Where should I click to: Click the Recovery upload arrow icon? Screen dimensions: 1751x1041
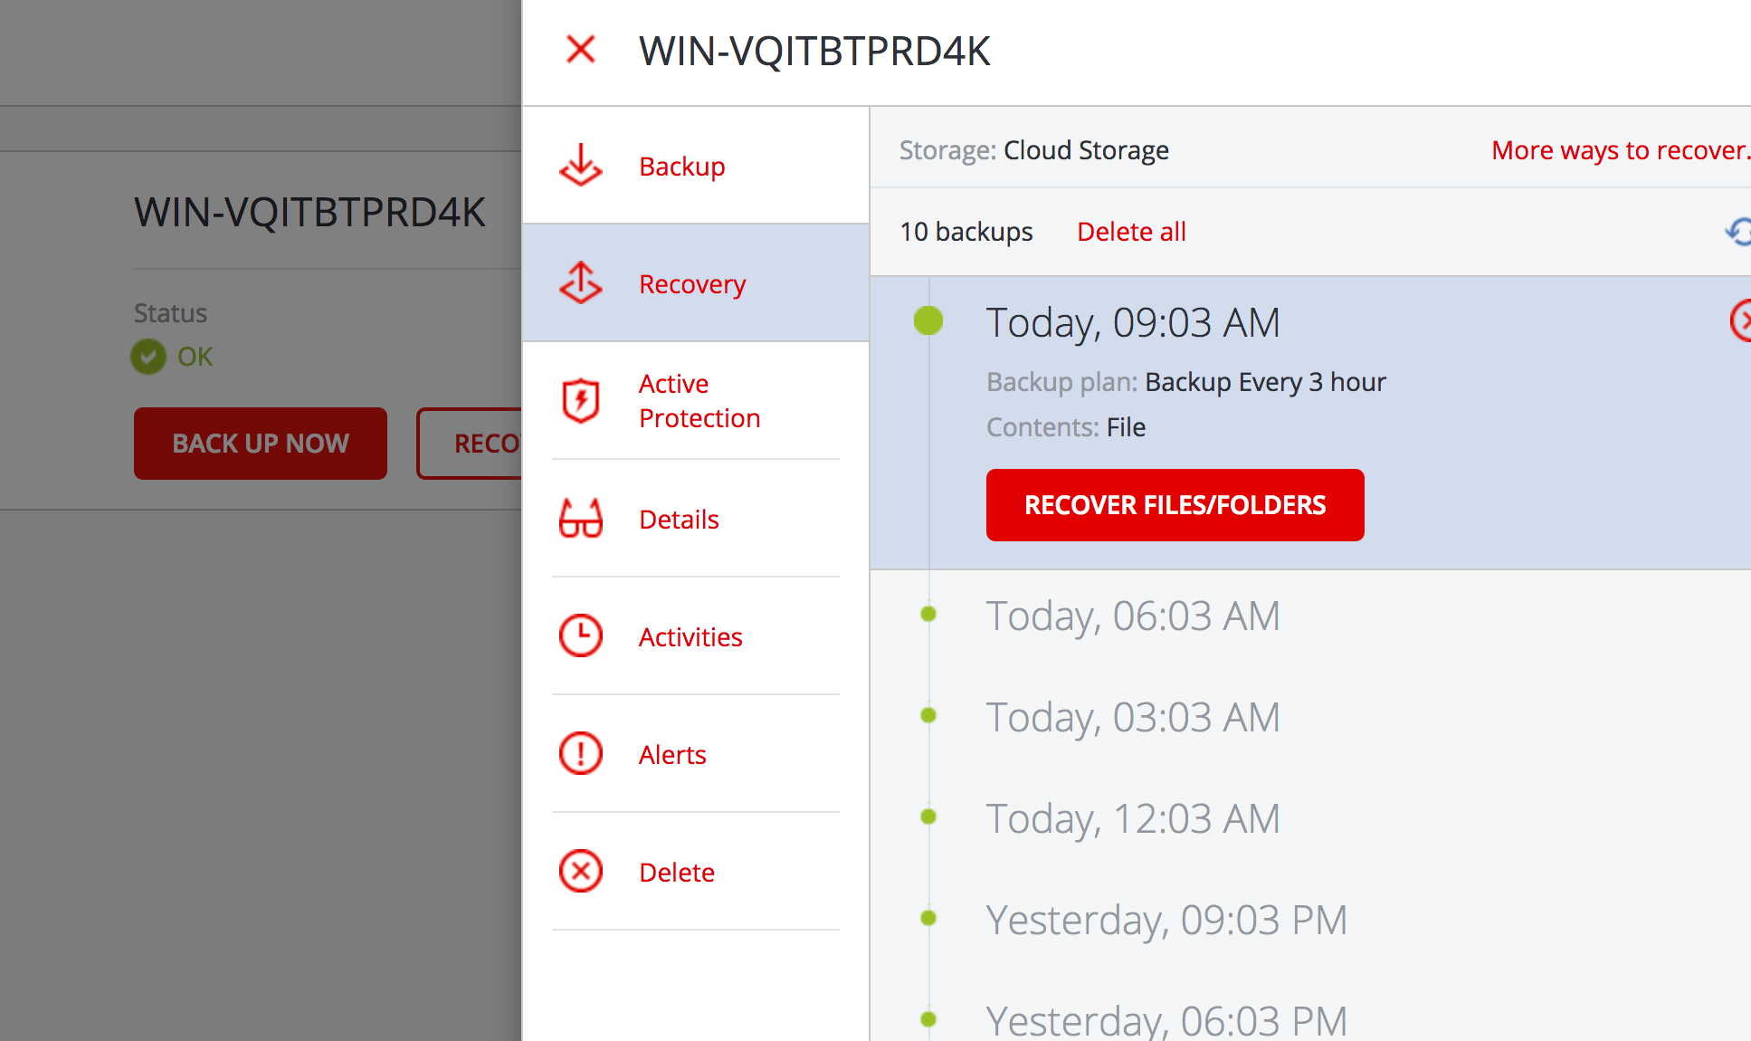(580, 283)
